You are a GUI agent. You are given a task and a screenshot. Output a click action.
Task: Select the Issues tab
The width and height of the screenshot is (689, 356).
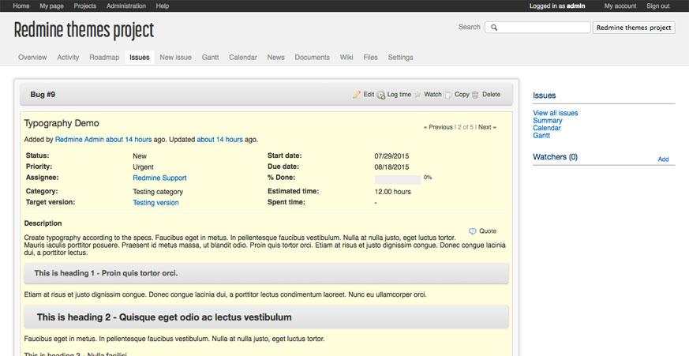coord(139,57)
